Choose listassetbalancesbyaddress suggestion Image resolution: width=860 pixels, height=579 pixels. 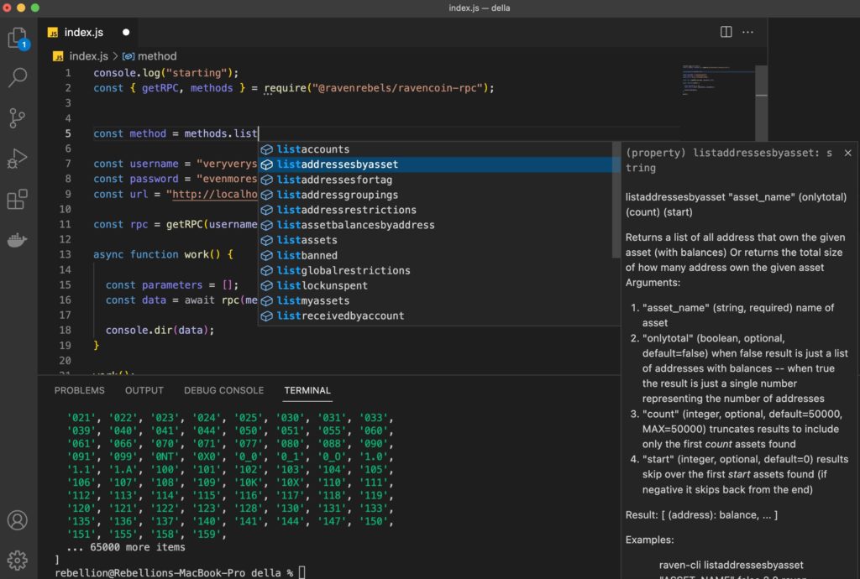click(x=436, y=225)
